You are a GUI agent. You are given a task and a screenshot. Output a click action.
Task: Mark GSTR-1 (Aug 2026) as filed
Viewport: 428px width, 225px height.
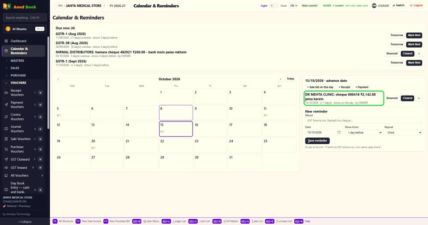(414, 35)
